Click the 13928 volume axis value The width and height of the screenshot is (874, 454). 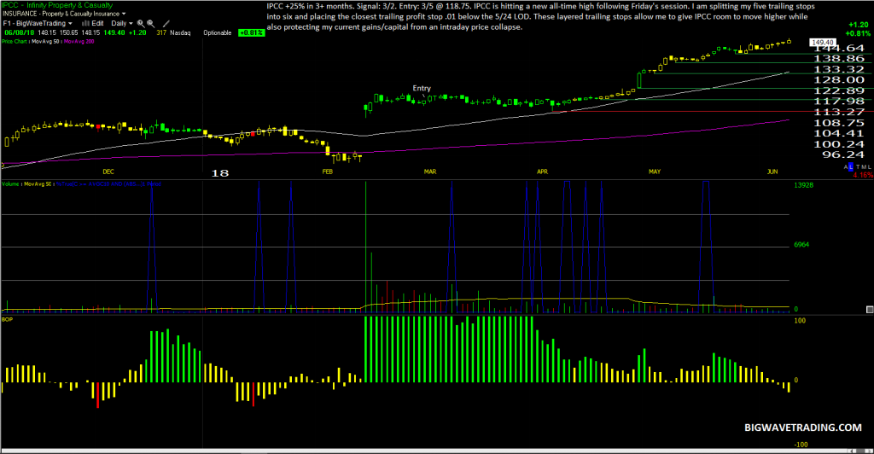[803, 185]
